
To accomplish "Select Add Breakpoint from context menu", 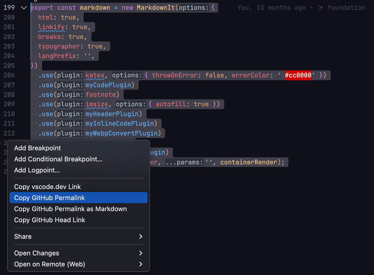I will pos(38,148).
